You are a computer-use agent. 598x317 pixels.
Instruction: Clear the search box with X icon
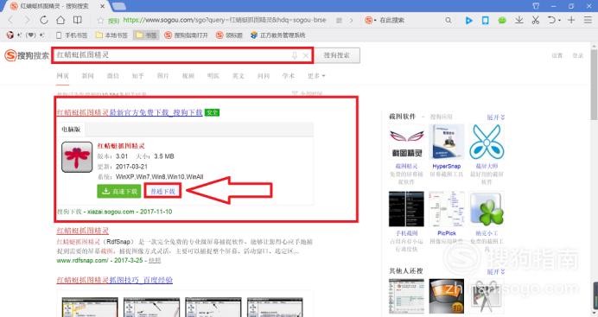306,55
